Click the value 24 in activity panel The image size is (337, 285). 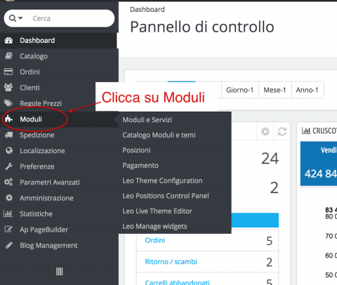(270, 159)
